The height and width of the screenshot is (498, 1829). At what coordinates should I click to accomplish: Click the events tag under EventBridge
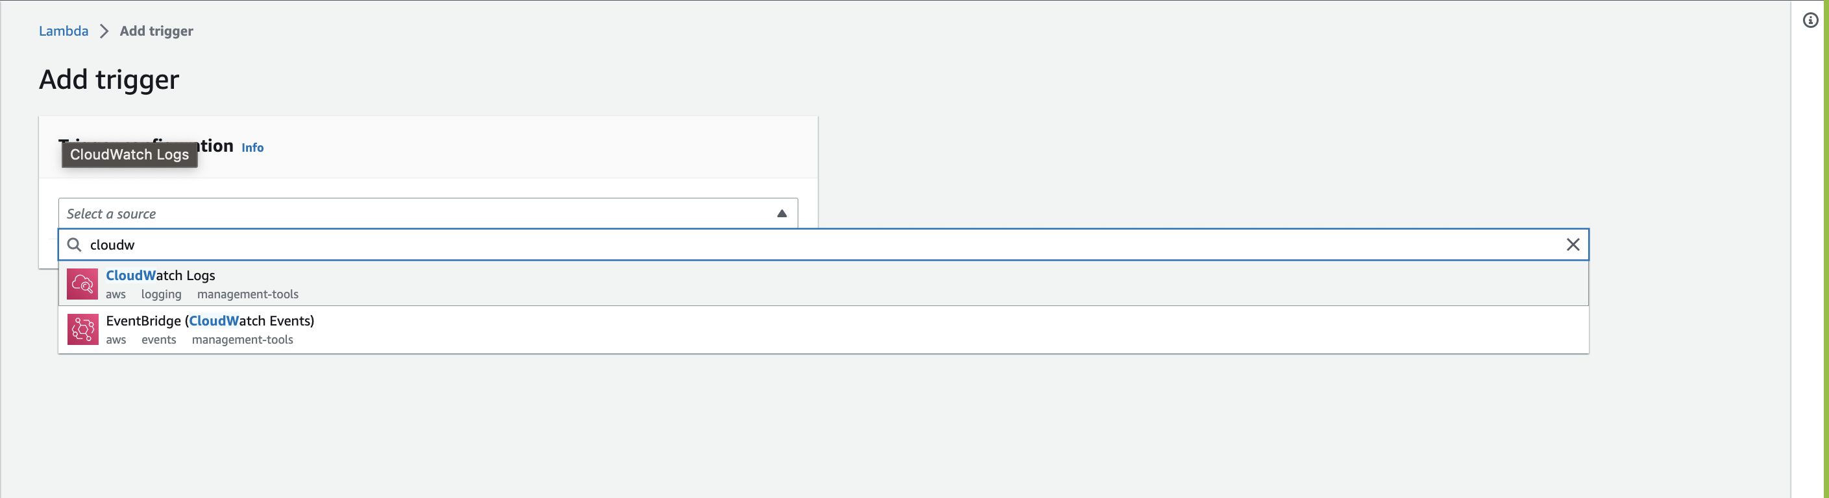point(158,340)
